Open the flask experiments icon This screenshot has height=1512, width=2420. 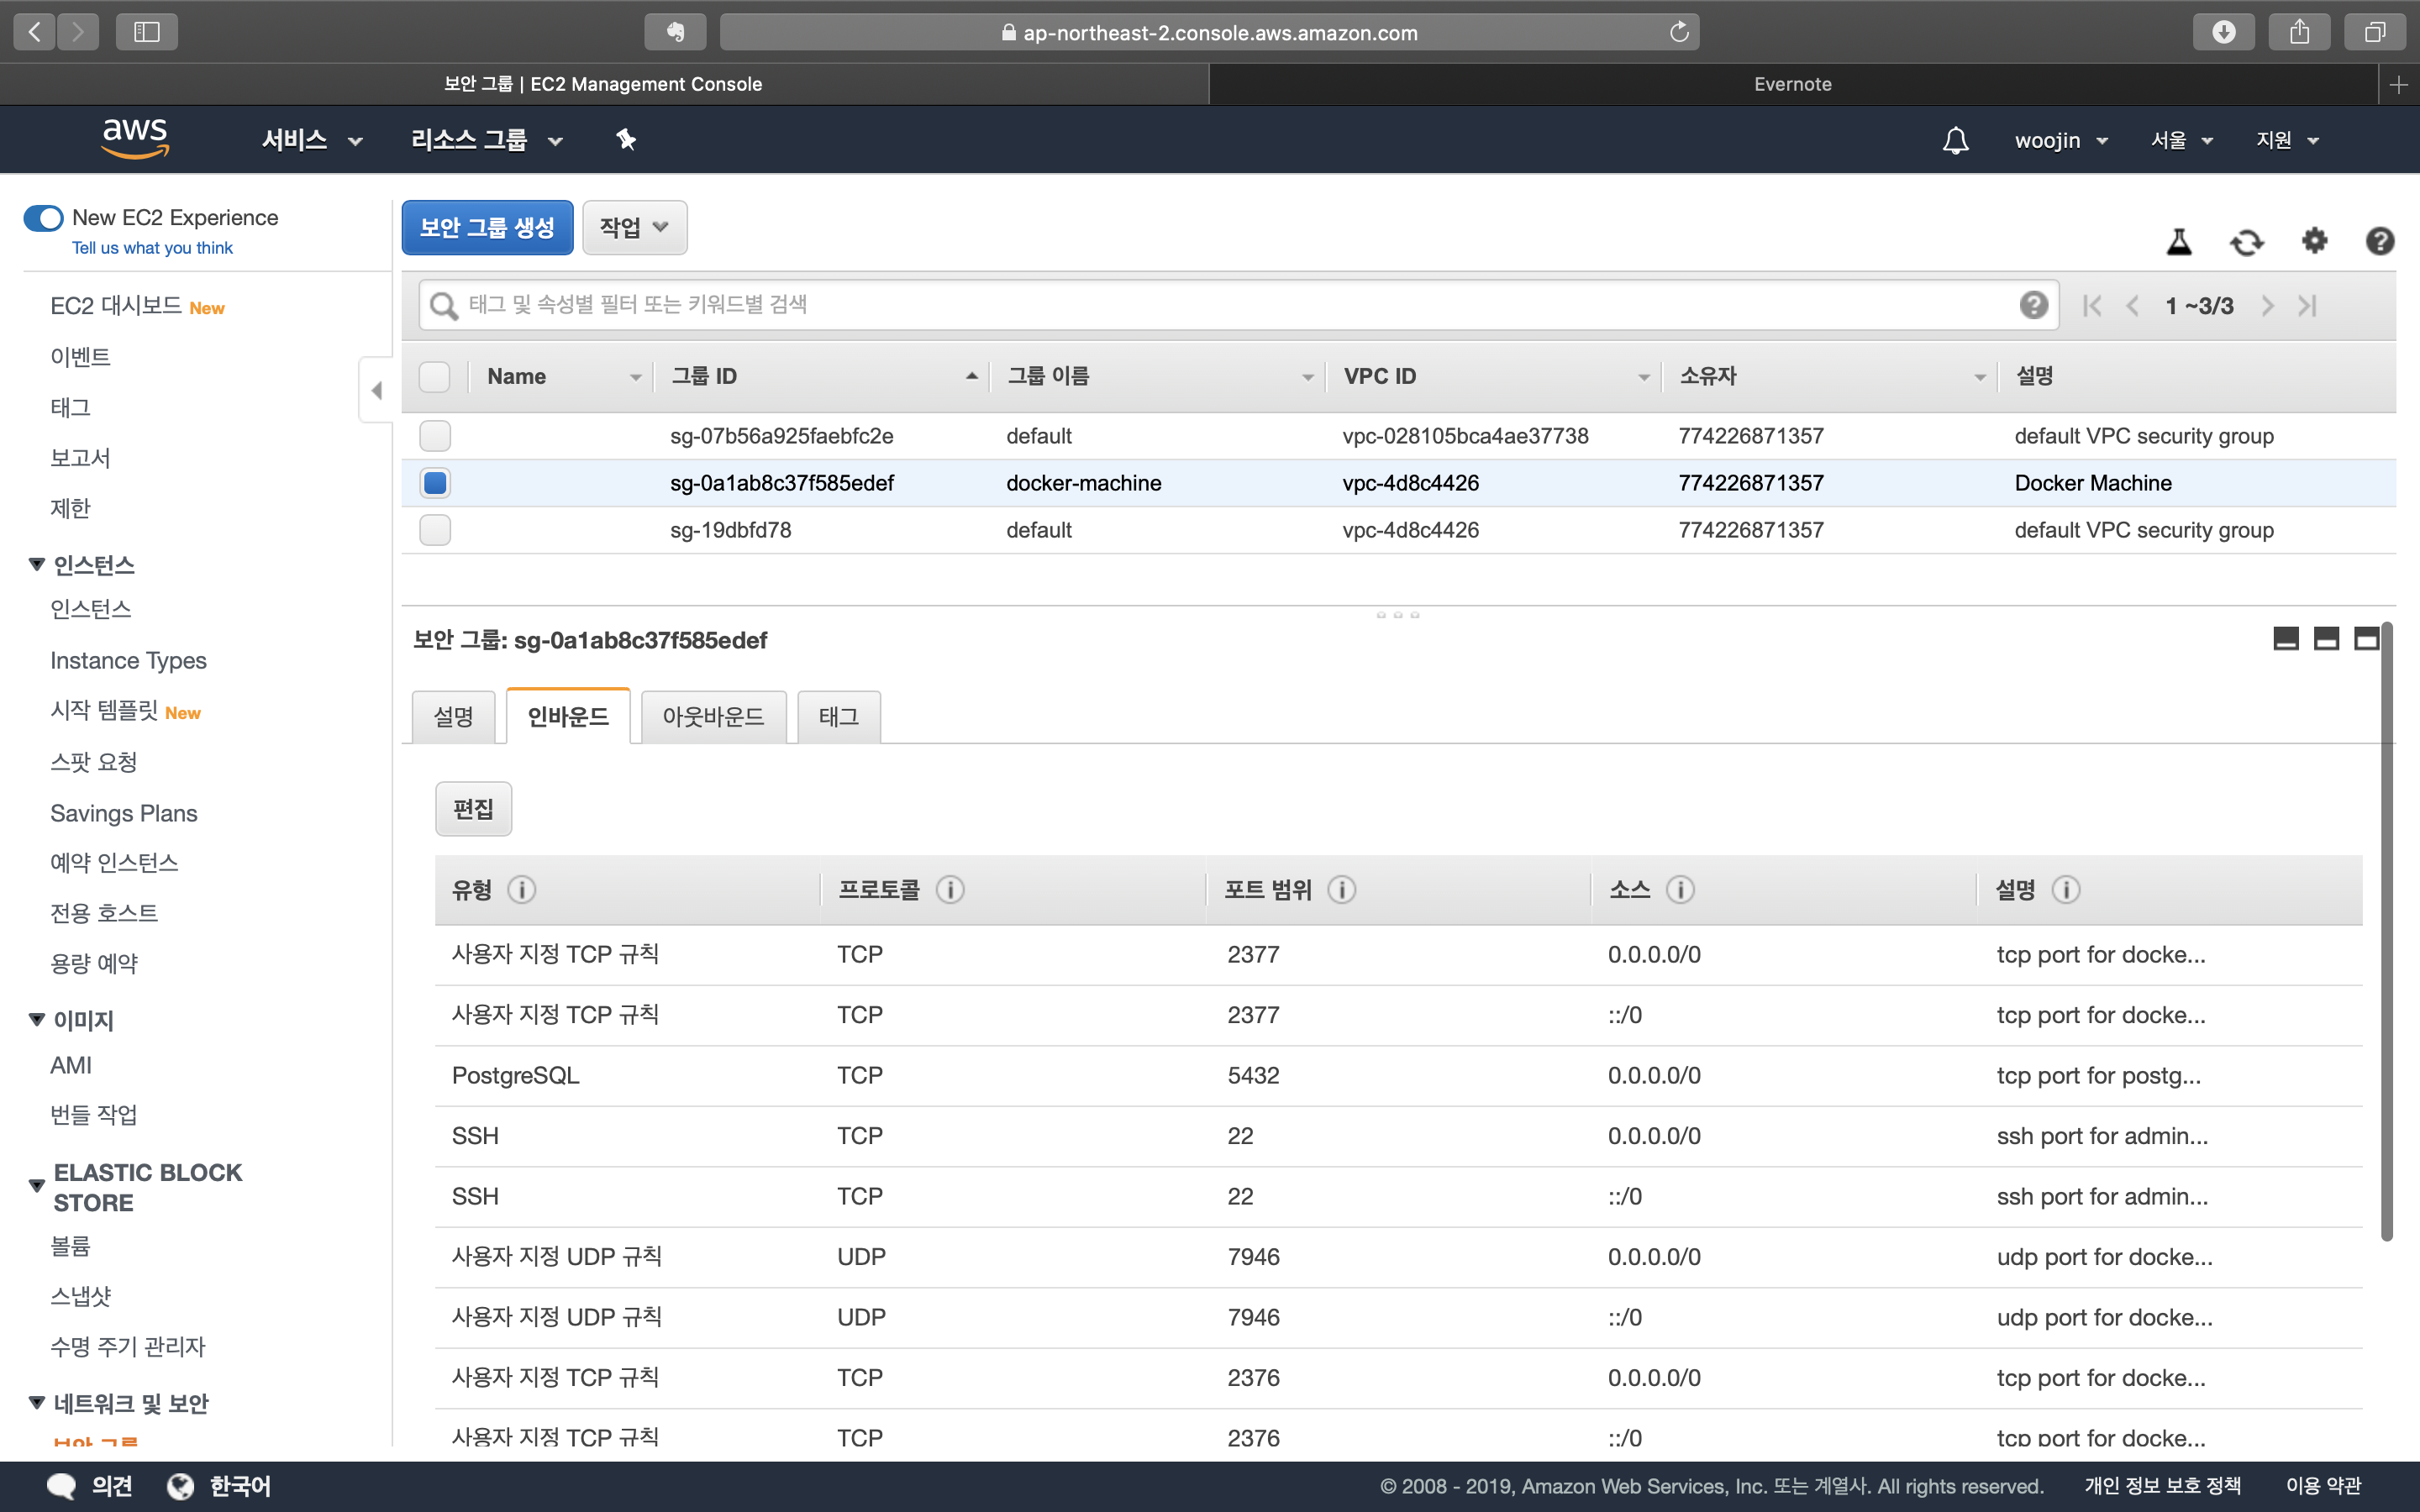2179,241
